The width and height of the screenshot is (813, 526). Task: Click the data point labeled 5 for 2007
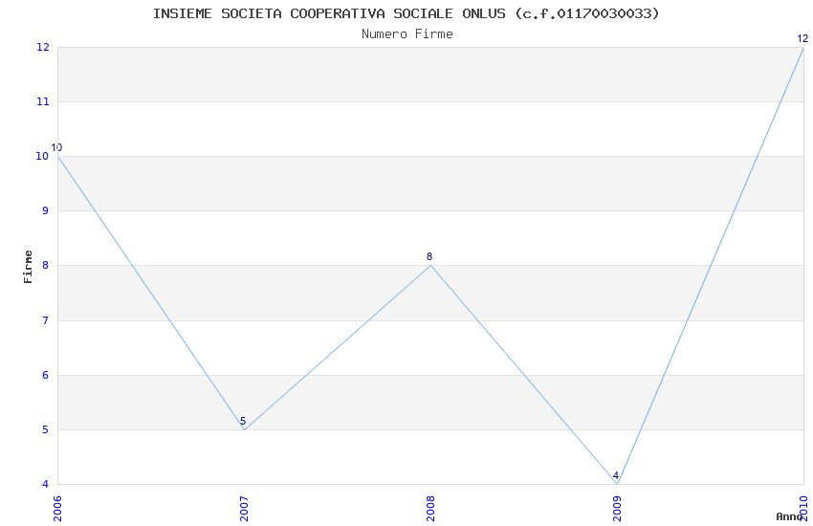click(x=243, y=421)
